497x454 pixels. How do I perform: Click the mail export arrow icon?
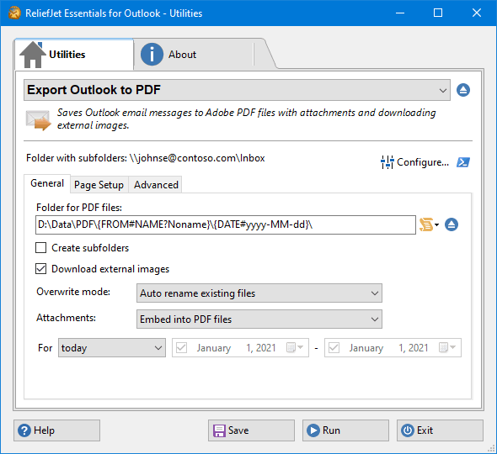click(38, 120)
